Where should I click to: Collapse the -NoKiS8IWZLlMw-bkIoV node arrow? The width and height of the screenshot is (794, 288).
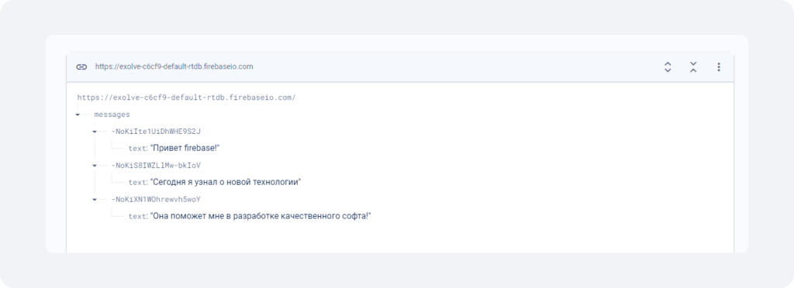click(x=94, y=165)
